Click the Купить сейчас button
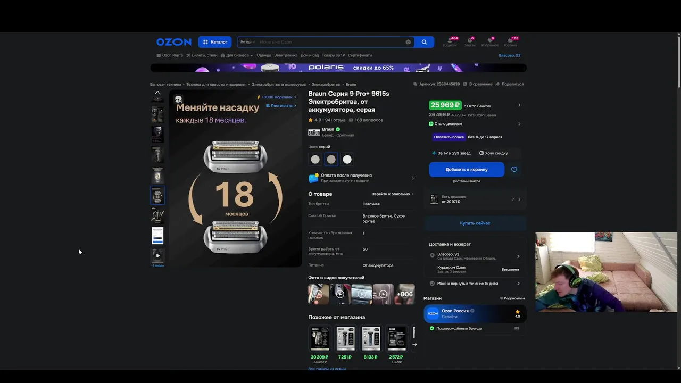 tap(475, 223)
